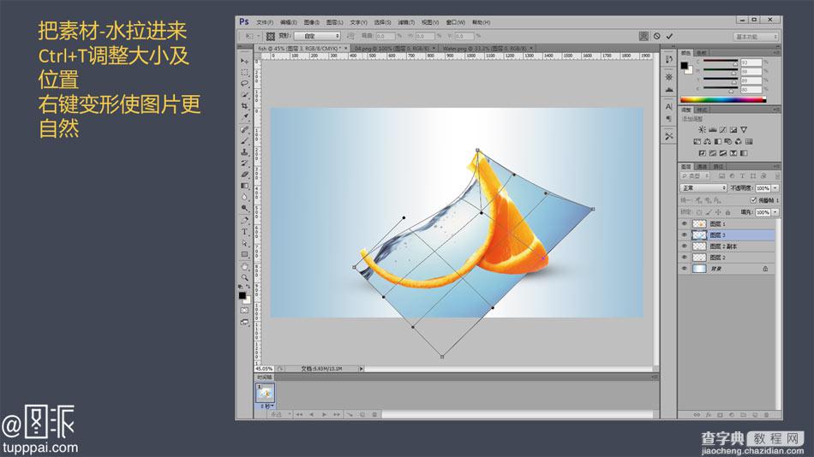
Task: Add a Color Balance adjustment icon
Action: pyautogui.click(x=707, y=141)
